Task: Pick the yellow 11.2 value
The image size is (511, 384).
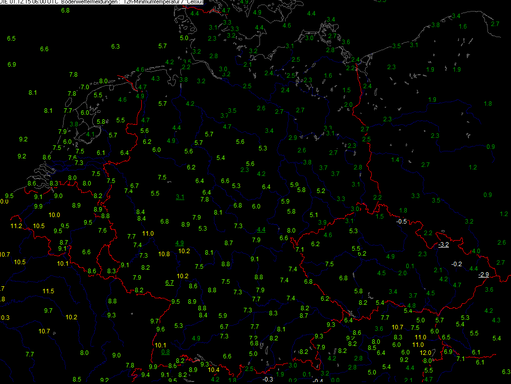Action: (16, 227)
